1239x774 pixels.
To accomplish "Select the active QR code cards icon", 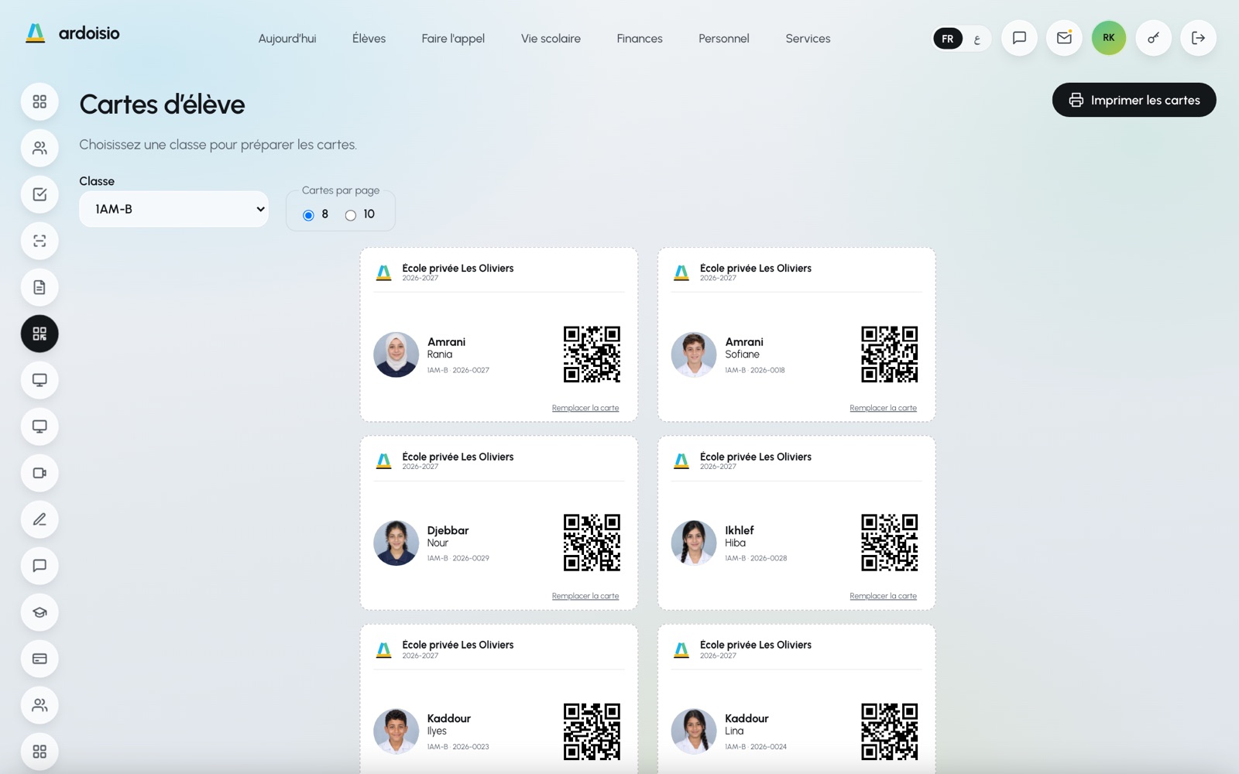I will [x=39, y=334].
